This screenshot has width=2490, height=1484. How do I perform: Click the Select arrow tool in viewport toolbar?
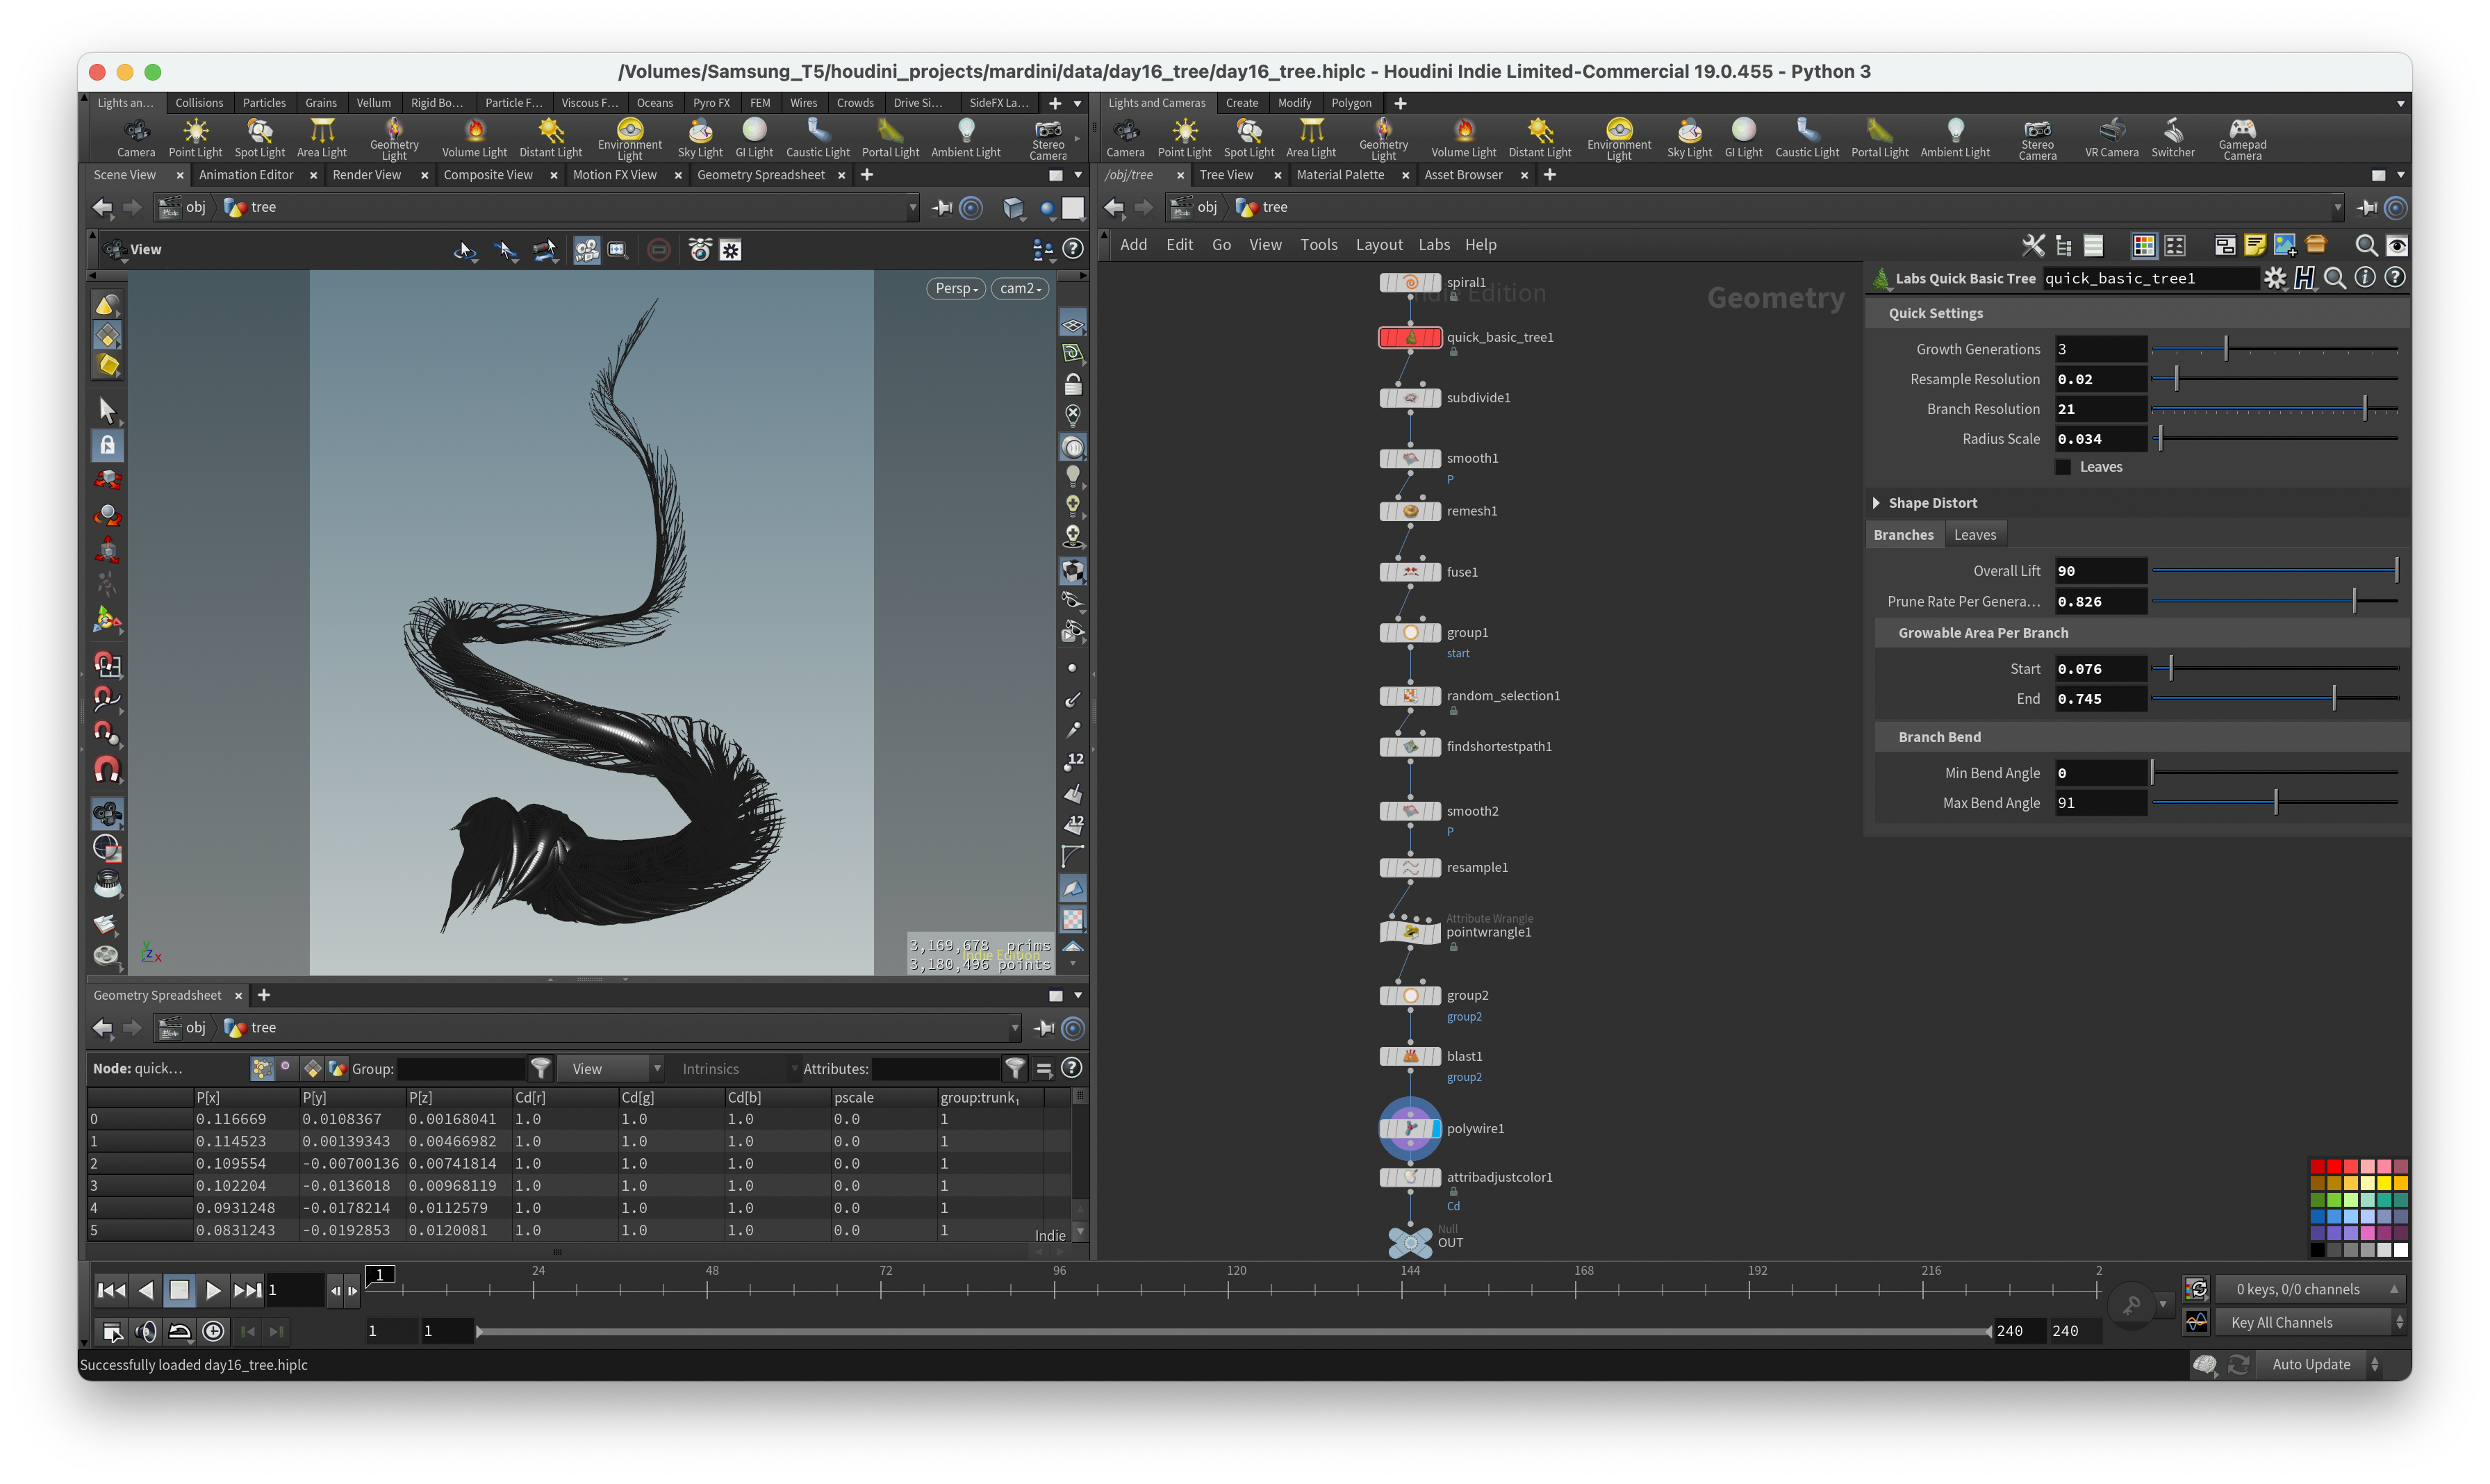107,410
